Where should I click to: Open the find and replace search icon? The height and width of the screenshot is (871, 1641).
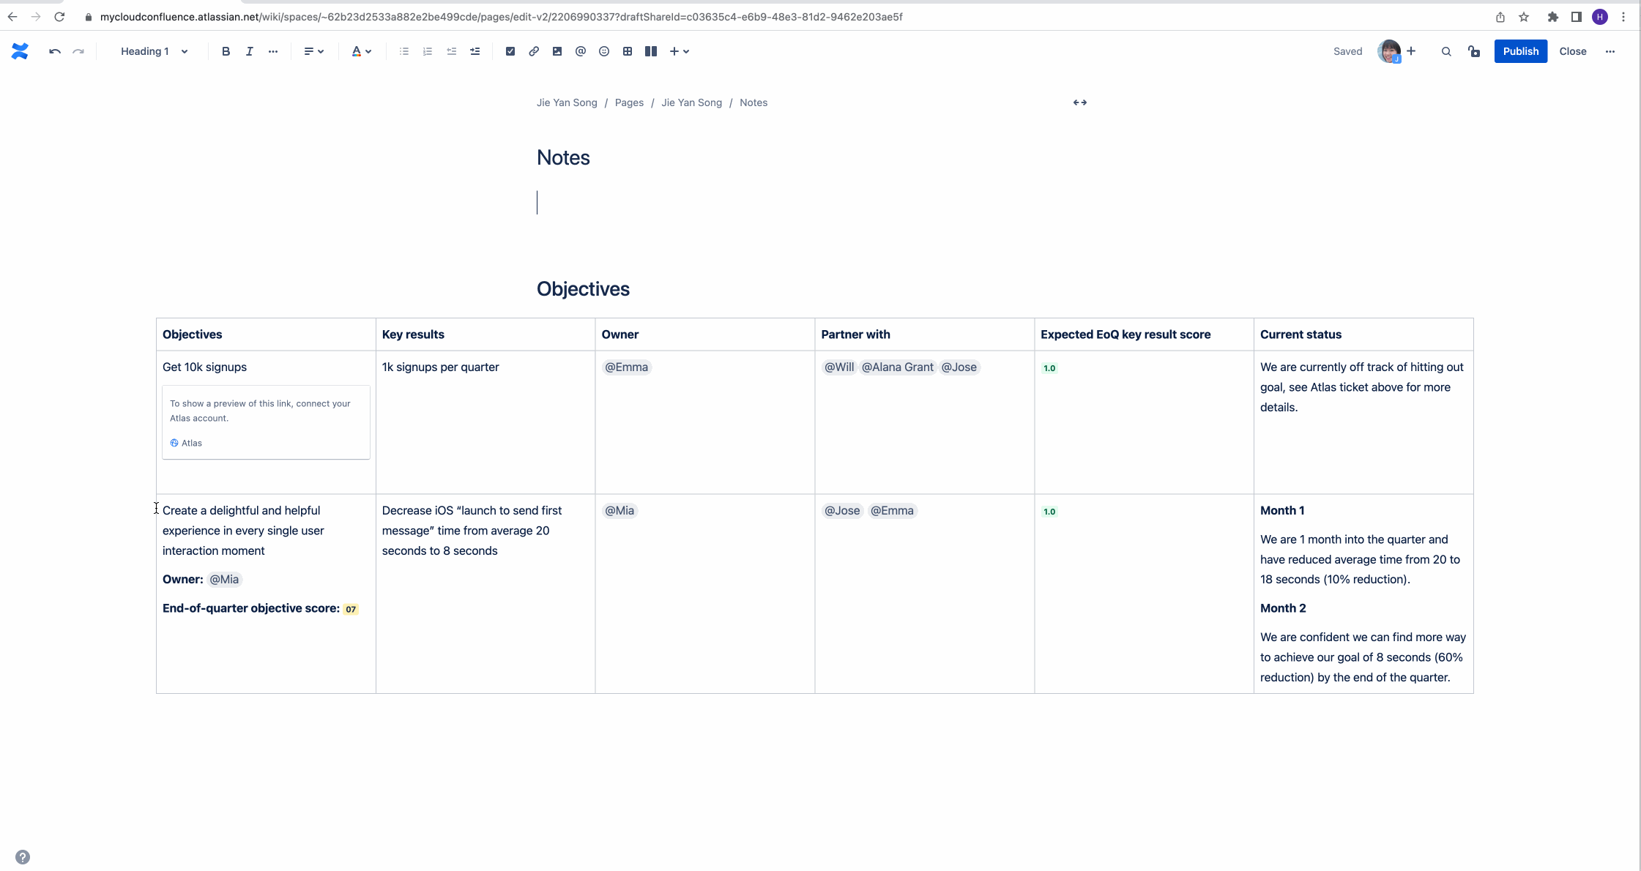point(1446,51)
